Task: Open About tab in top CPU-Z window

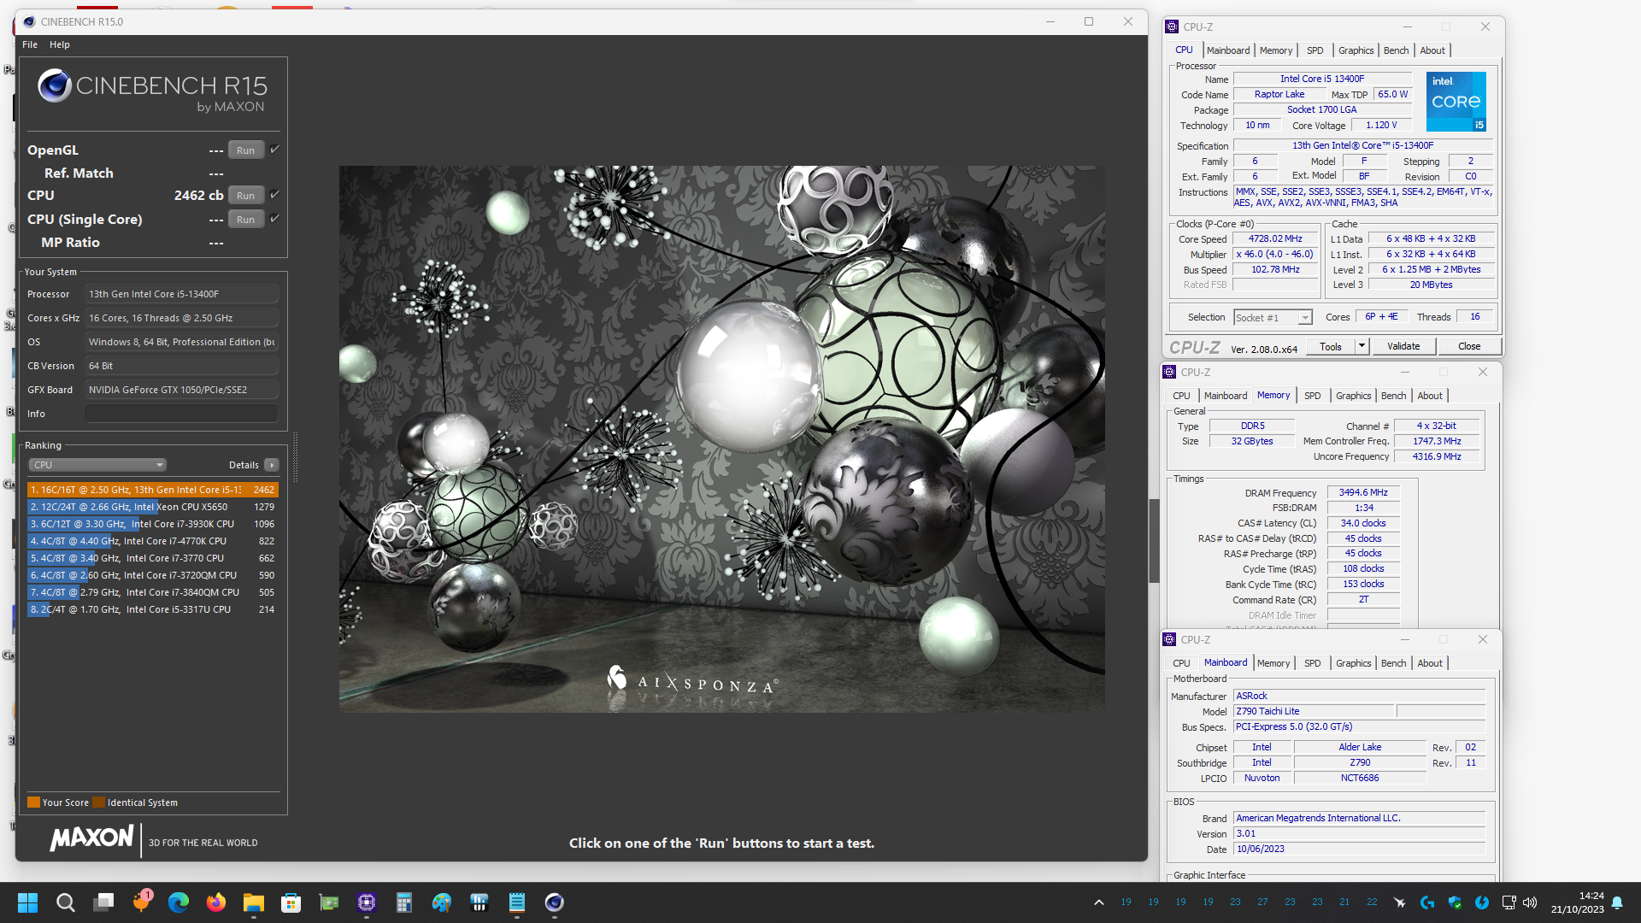Action: tap(1432, 50)
